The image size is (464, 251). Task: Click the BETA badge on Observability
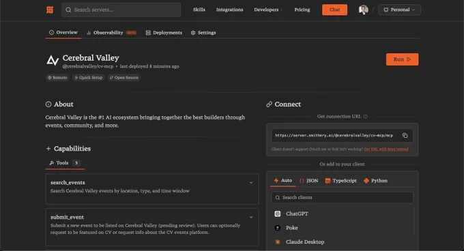[132, 33]
